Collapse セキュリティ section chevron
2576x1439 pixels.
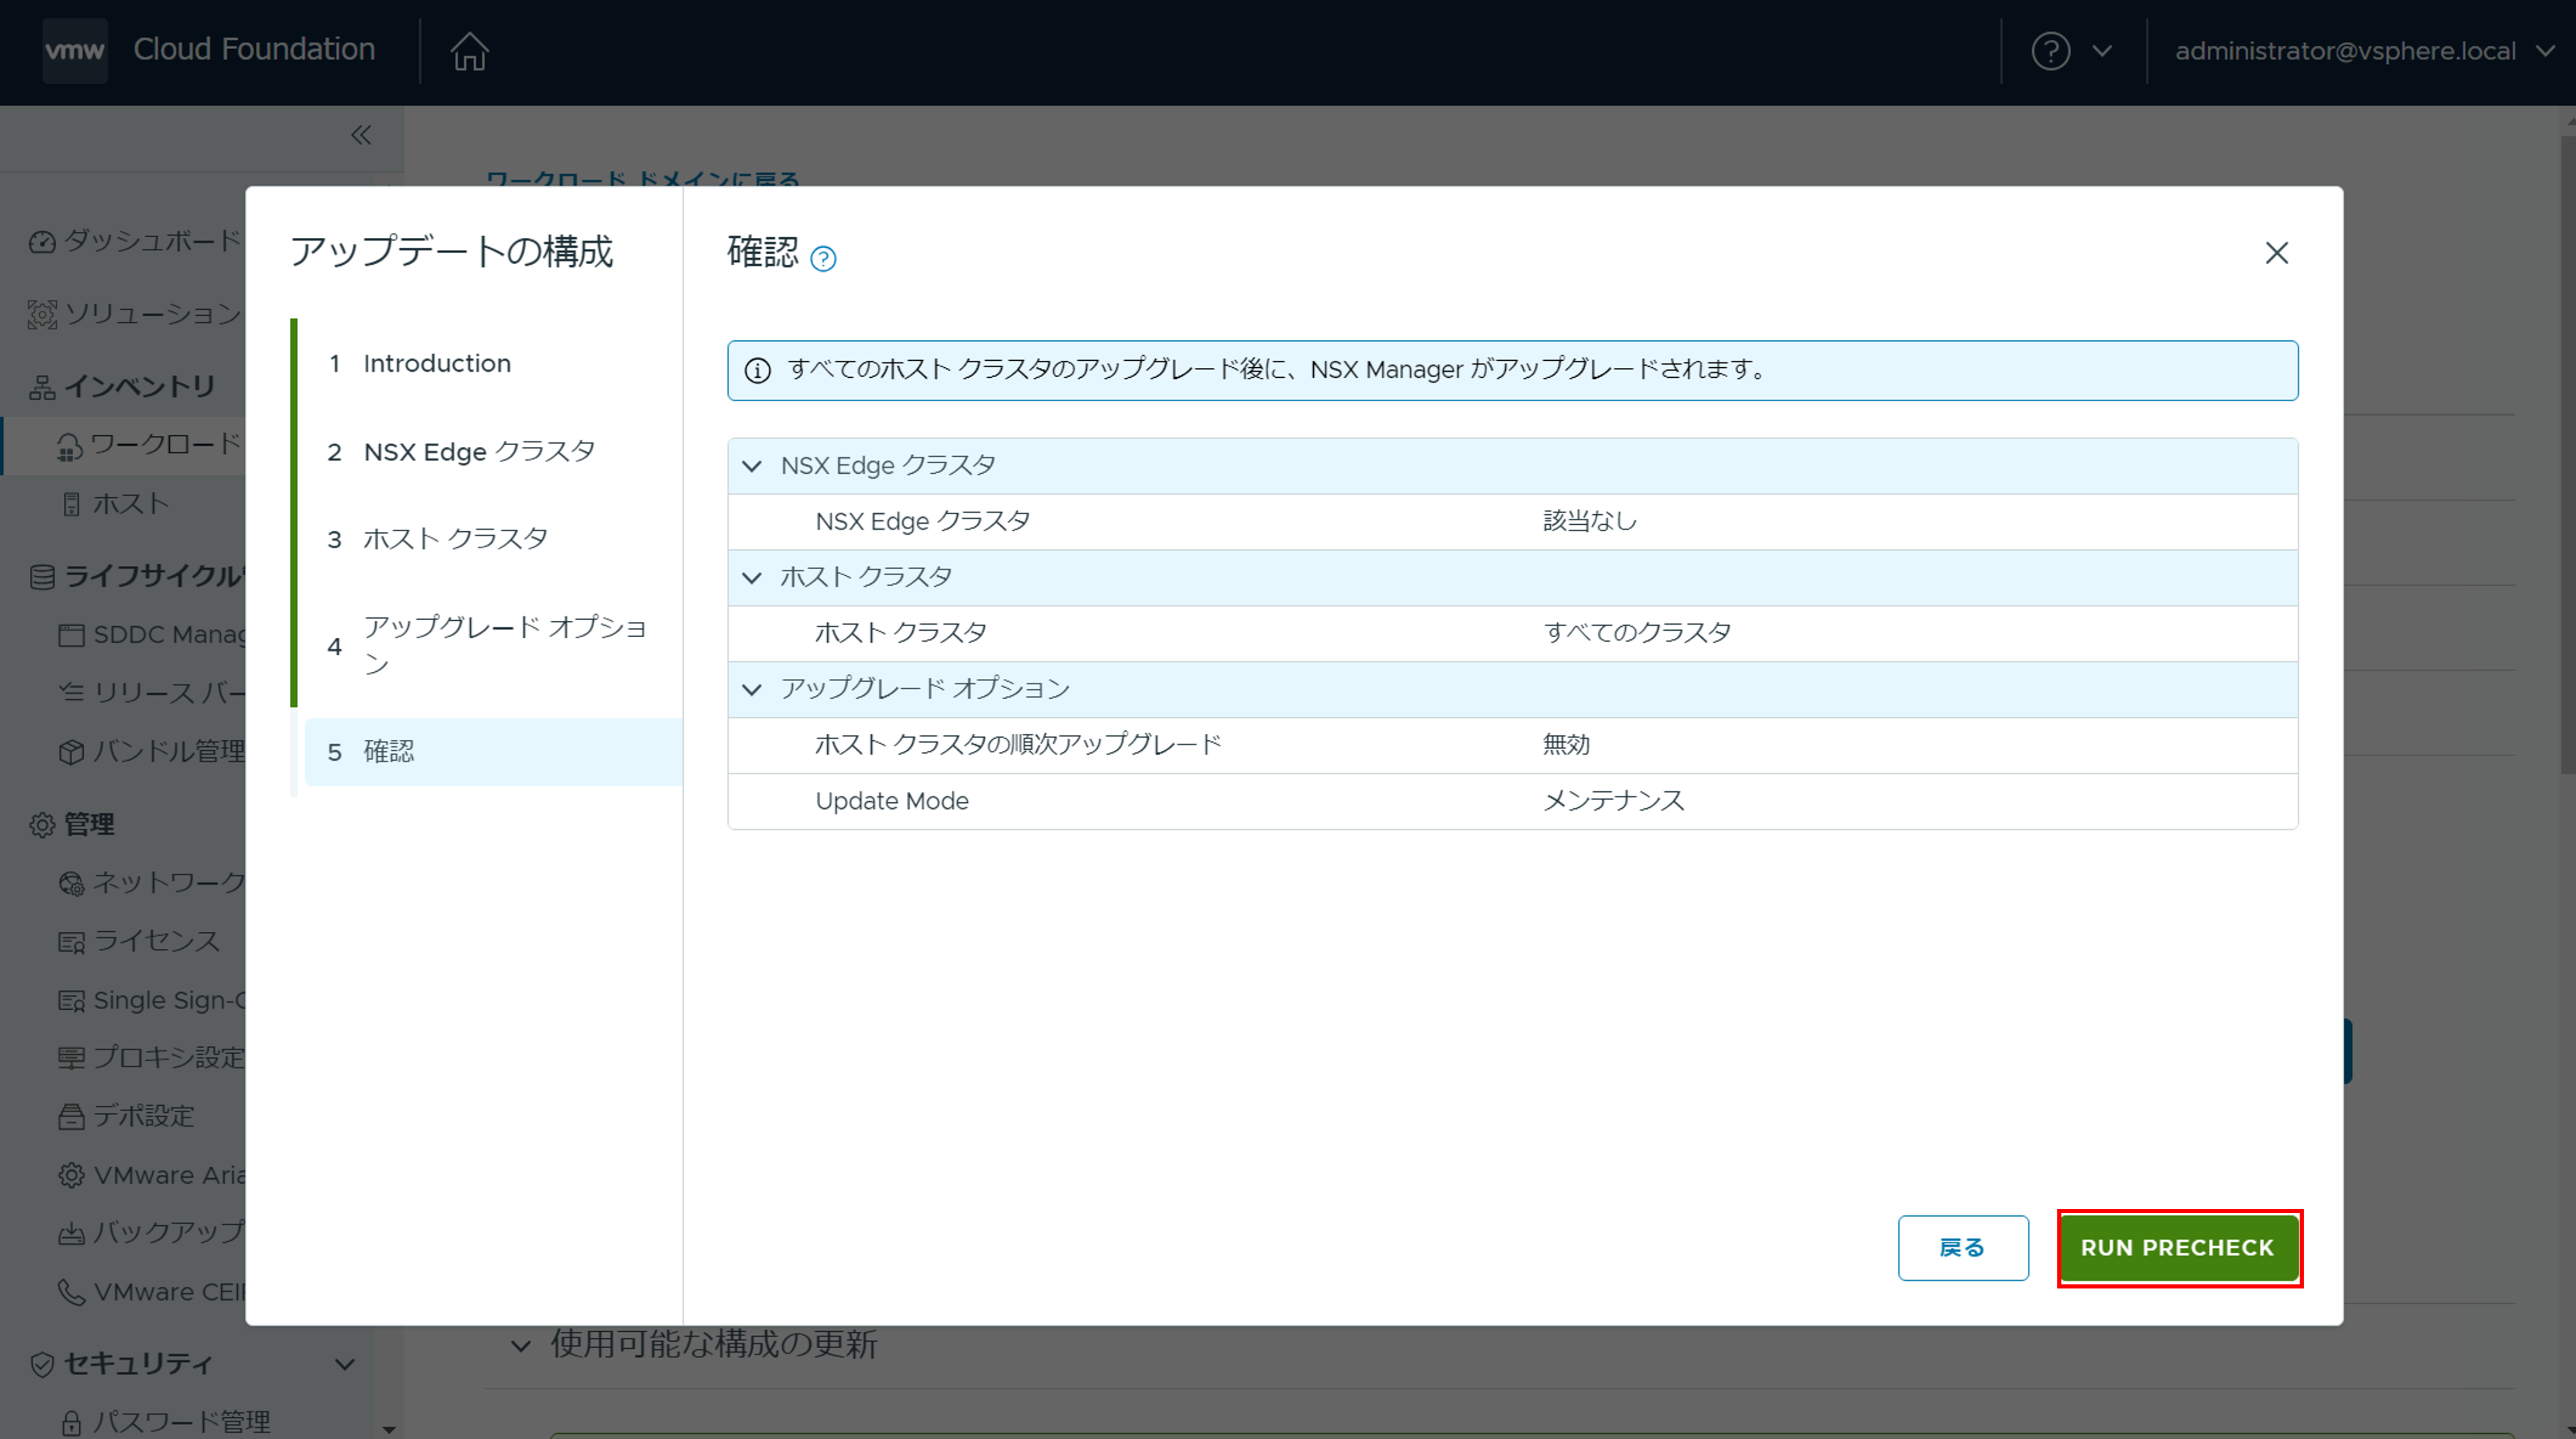345,1364
